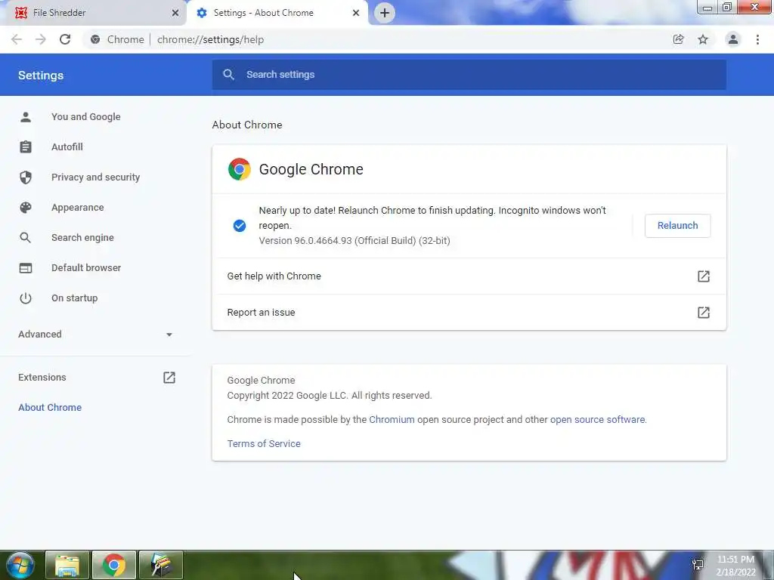
Task: Click the Advanced dropdown arrow
Action: pyautogui.click(x=169, y=335)
